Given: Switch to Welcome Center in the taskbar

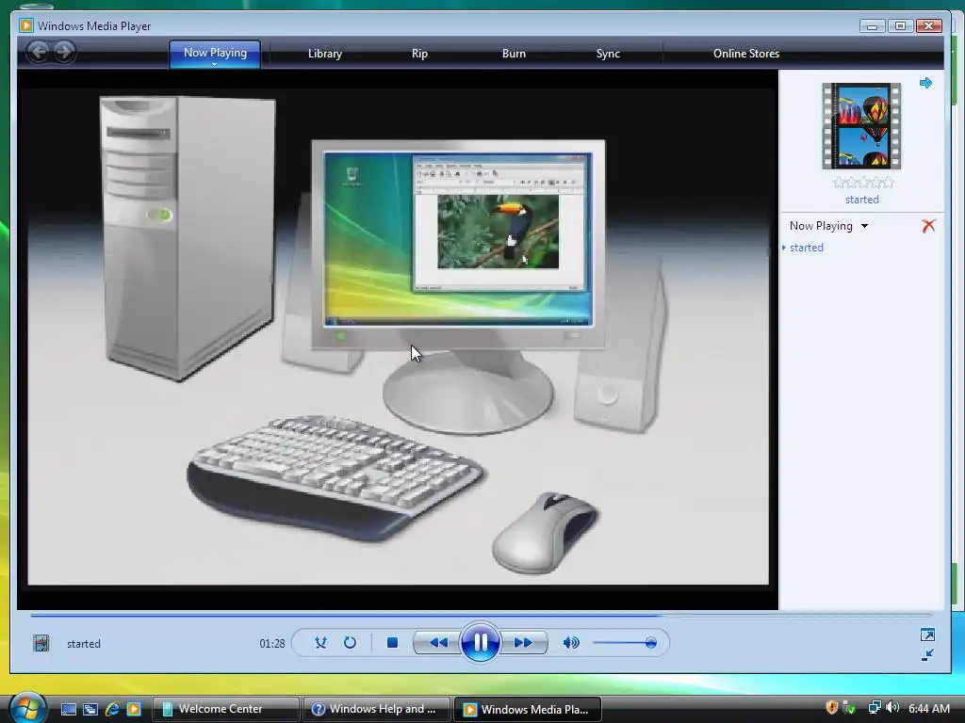Looking at the screenshot, I should click(x=225, y=709).
